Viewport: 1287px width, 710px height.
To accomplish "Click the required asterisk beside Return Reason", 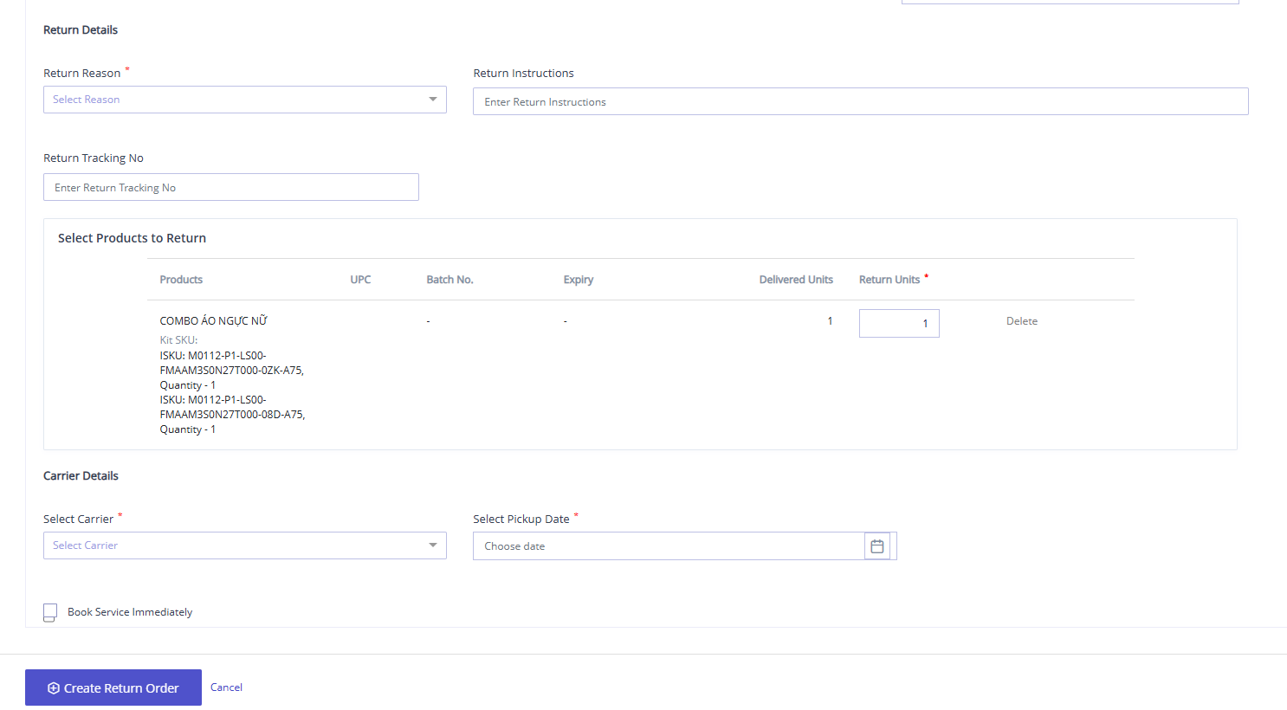I will point(126,68).
